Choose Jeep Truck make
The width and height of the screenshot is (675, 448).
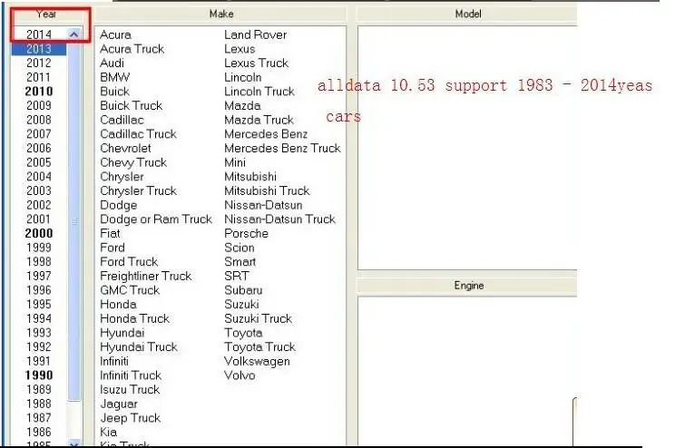[x=130, y=418]
